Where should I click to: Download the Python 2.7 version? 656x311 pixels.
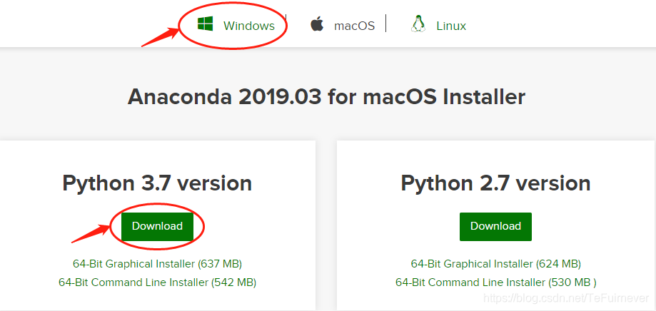click(495, 227)
